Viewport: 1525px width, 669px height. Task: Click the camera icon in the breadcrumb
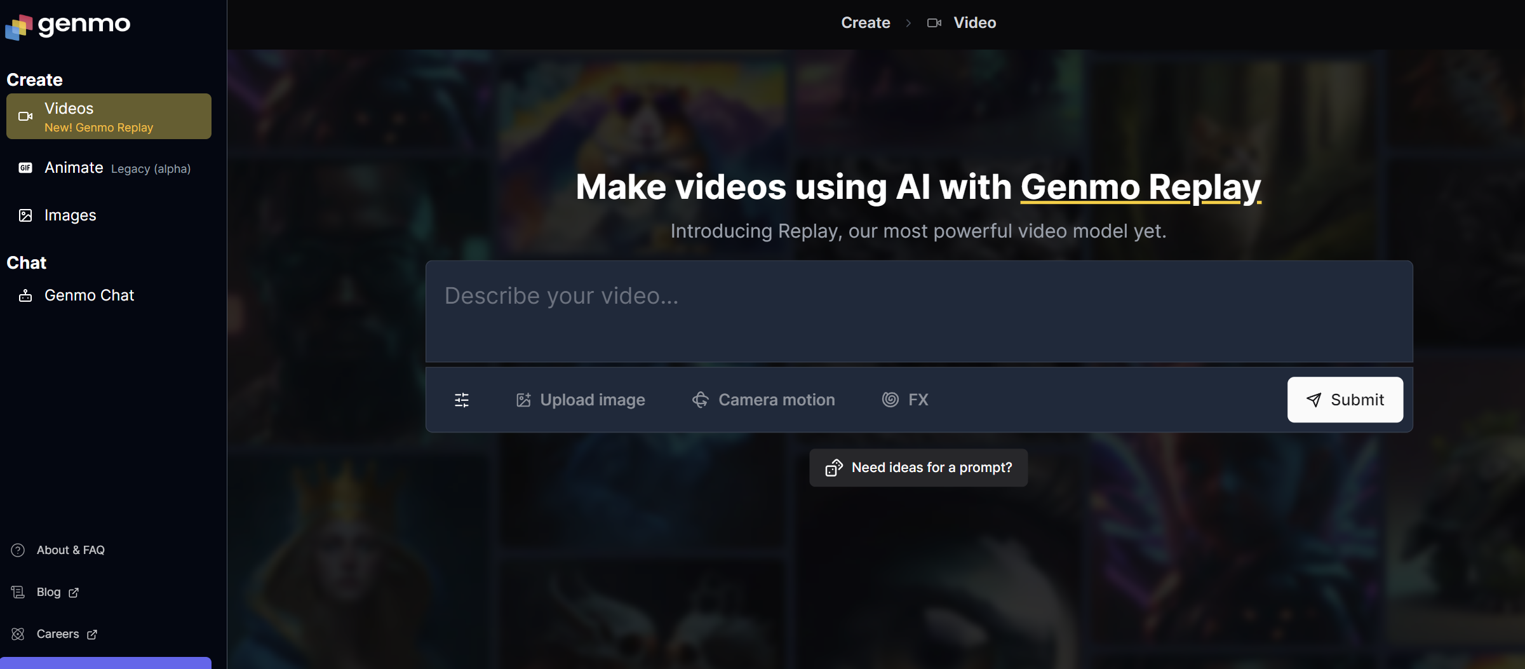click(x=934, y=23)
